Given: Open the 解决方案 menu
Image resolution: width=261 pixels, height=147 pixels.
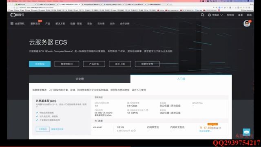Looking at the screenshot, I should coord(60,24).
